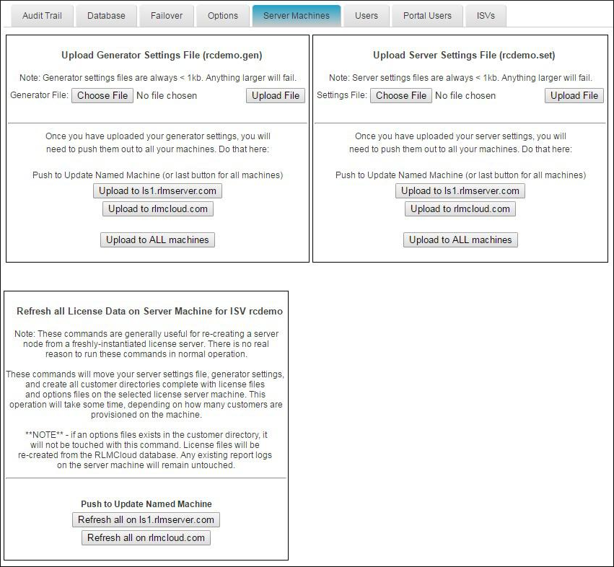
Task: Upload server settings to ALL machines
Action: (x=460, y=239)
